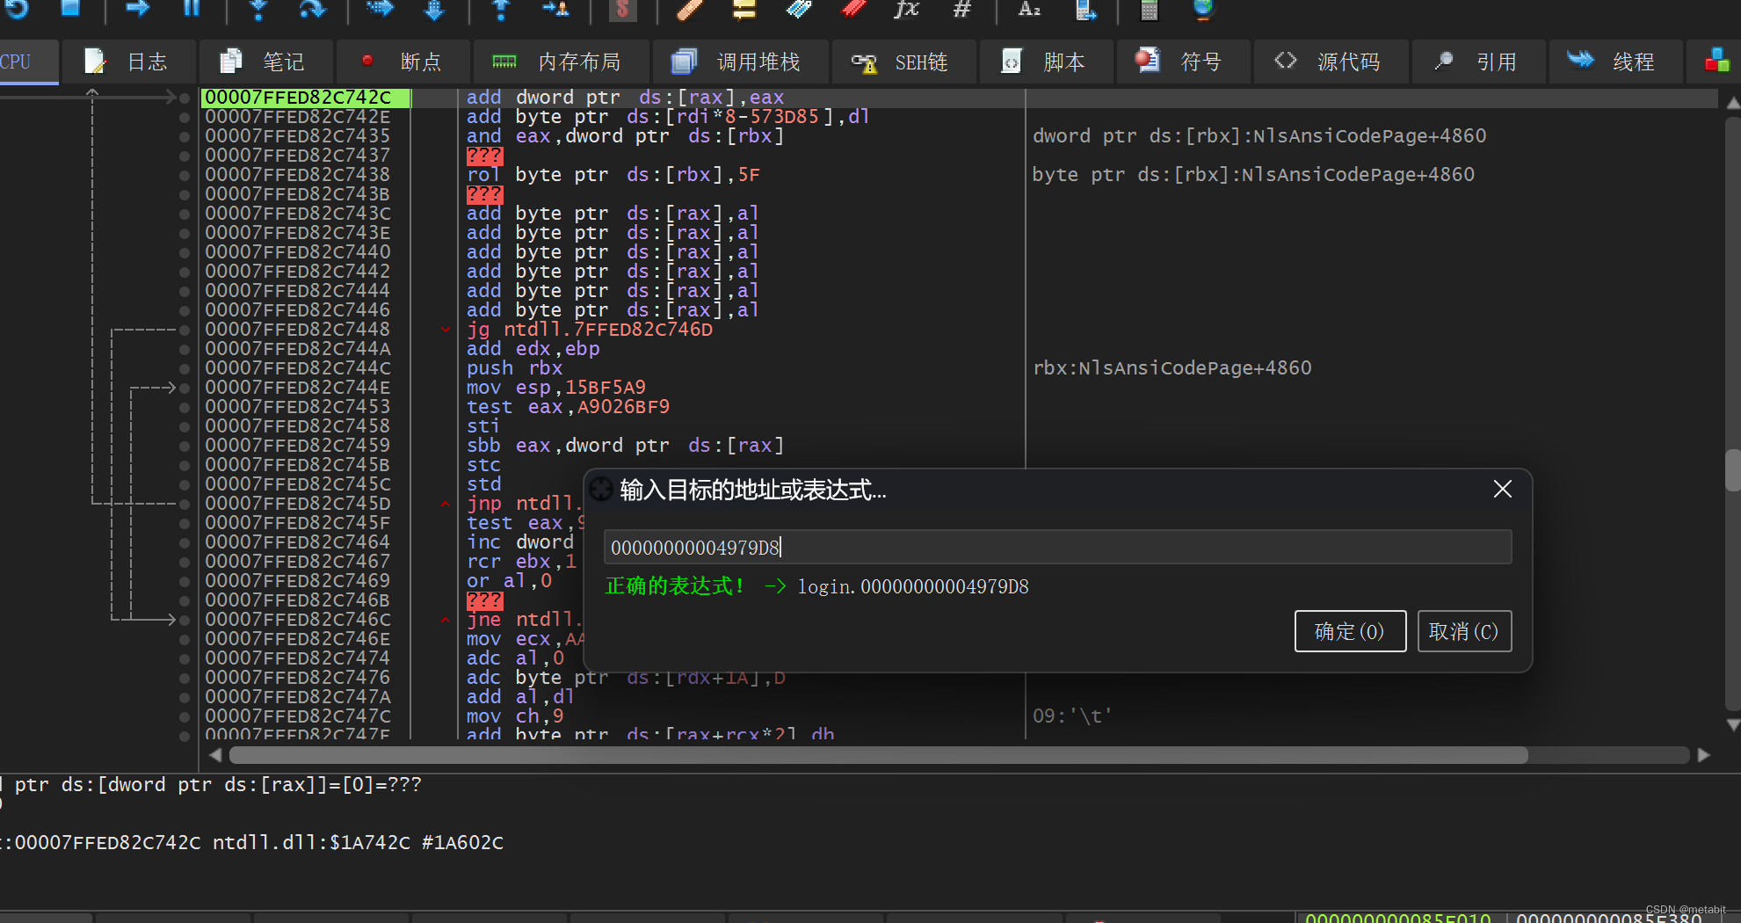
Task: Open the fx expression dialog
Action: (907, 11)
